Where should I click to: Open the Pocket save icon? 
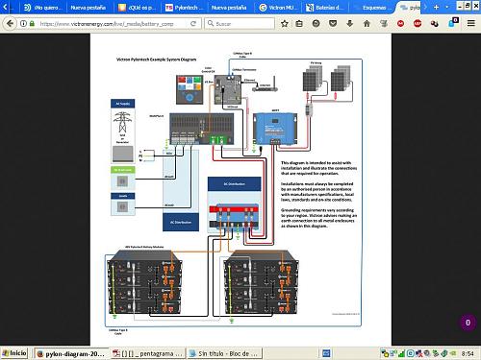[333, 23]
